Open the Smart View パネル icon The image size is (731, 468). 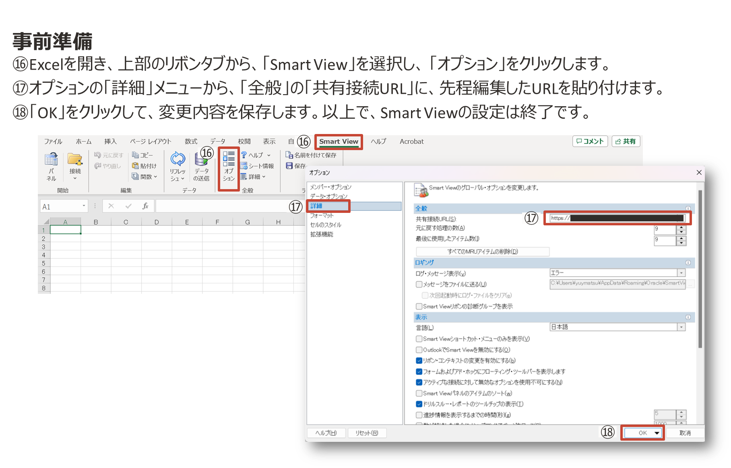51,159
